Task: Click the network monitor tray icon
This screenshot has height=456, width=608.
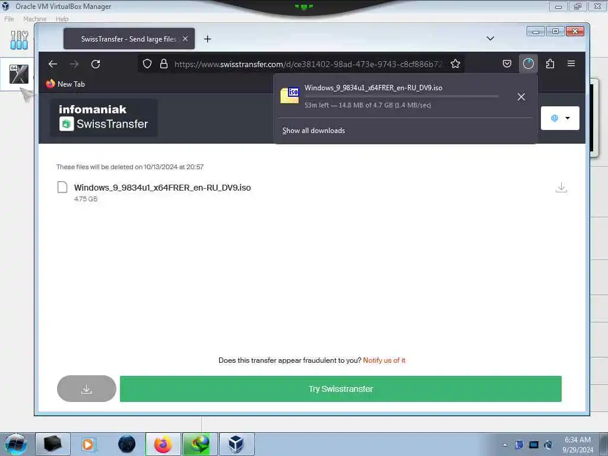Action: coord(534,445)
